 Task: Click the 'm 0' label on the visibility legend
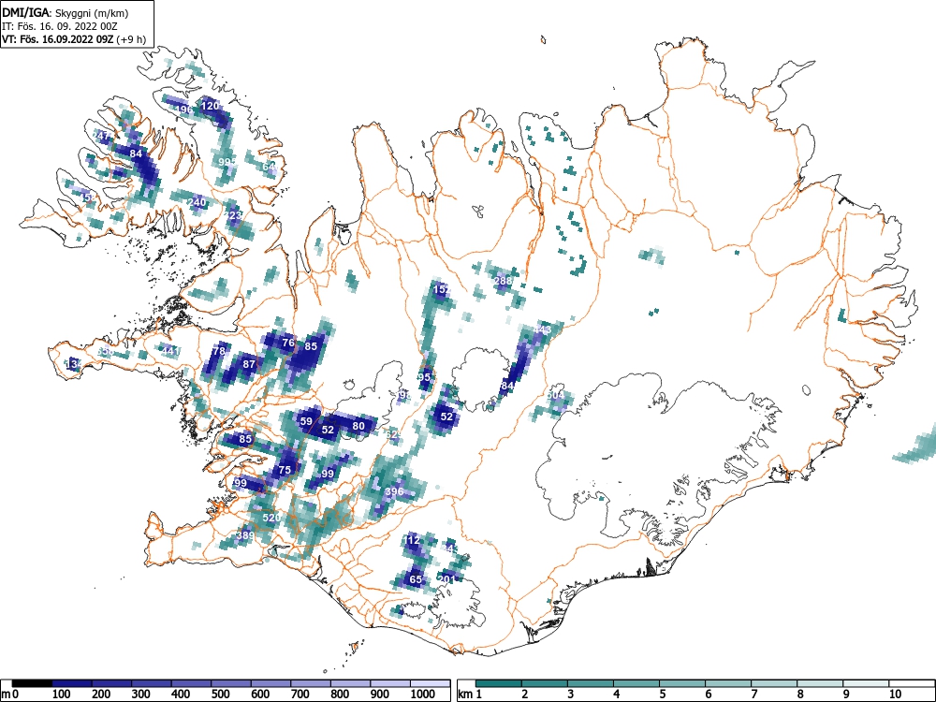(9, 695)
